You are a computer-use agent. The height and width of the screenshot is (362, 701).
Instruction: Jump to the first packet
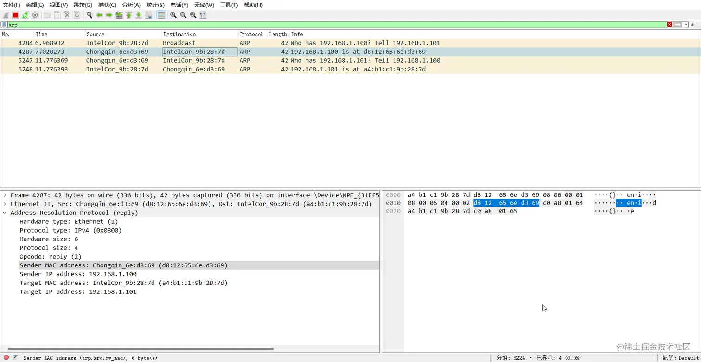[129, 15]
